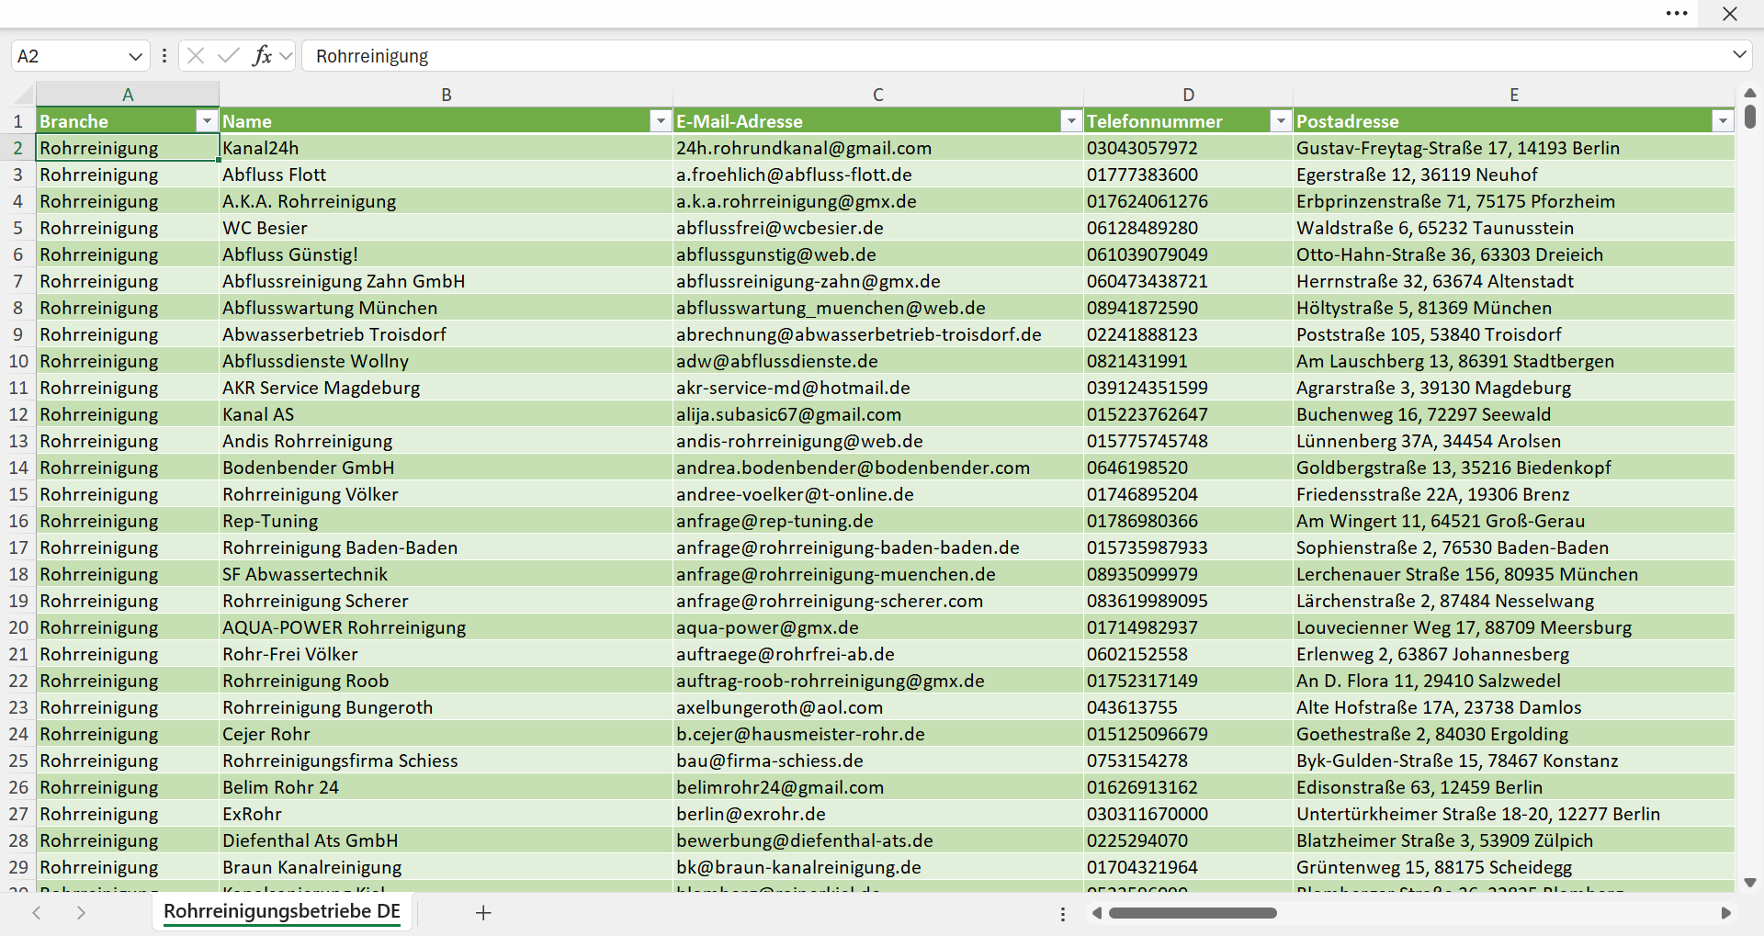Select column E header
The width and height of the screenshot is (1764, 936).
[1514, 95]
